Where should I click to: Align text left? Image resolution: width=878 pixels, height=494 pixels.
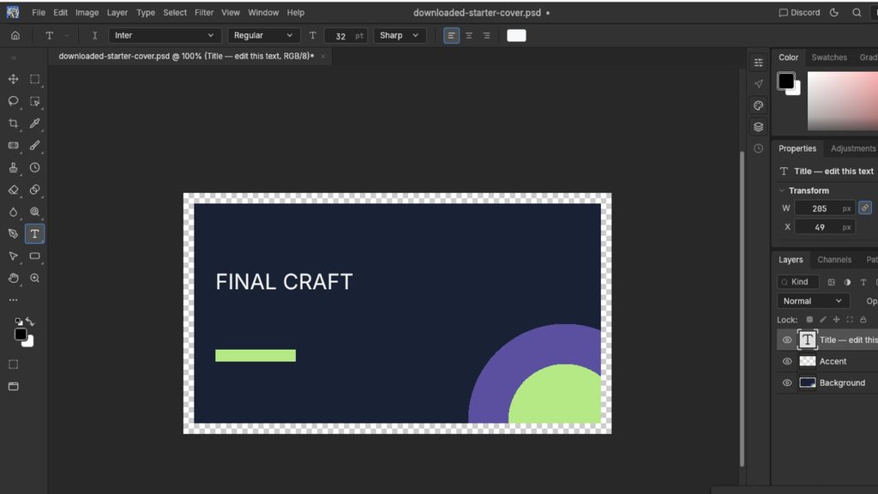(x=451, y=35)
